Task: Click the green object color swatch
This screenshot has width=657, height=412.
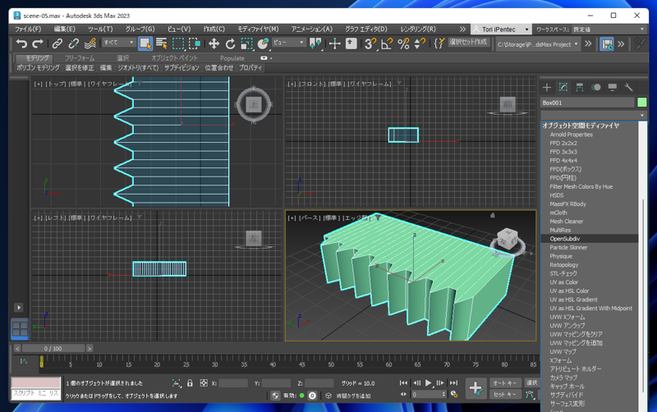Action: (x=641, y=102)
